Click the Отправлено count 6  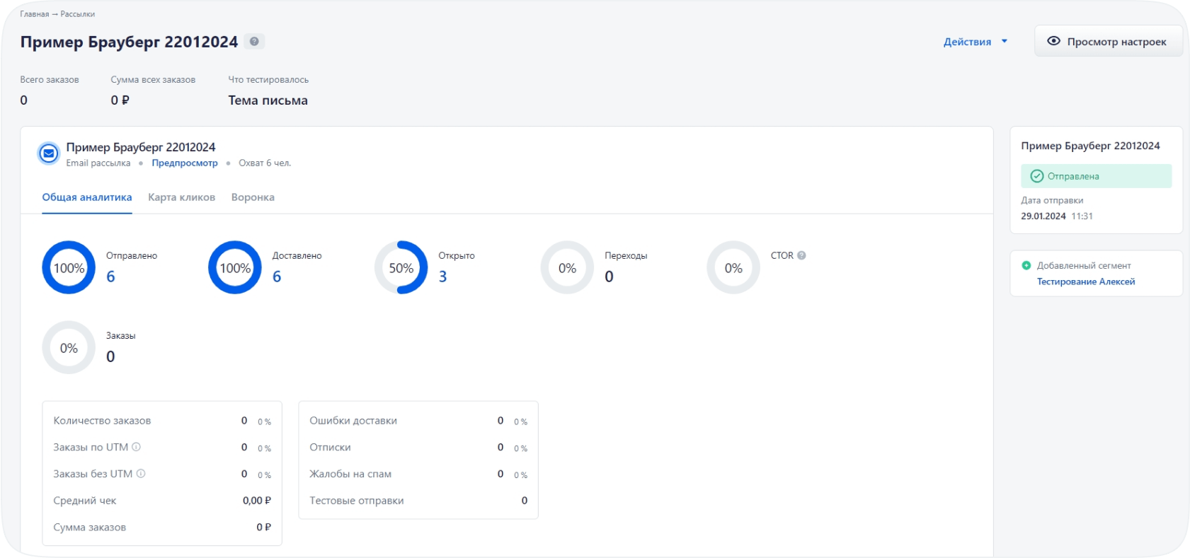tap(110, 277)
